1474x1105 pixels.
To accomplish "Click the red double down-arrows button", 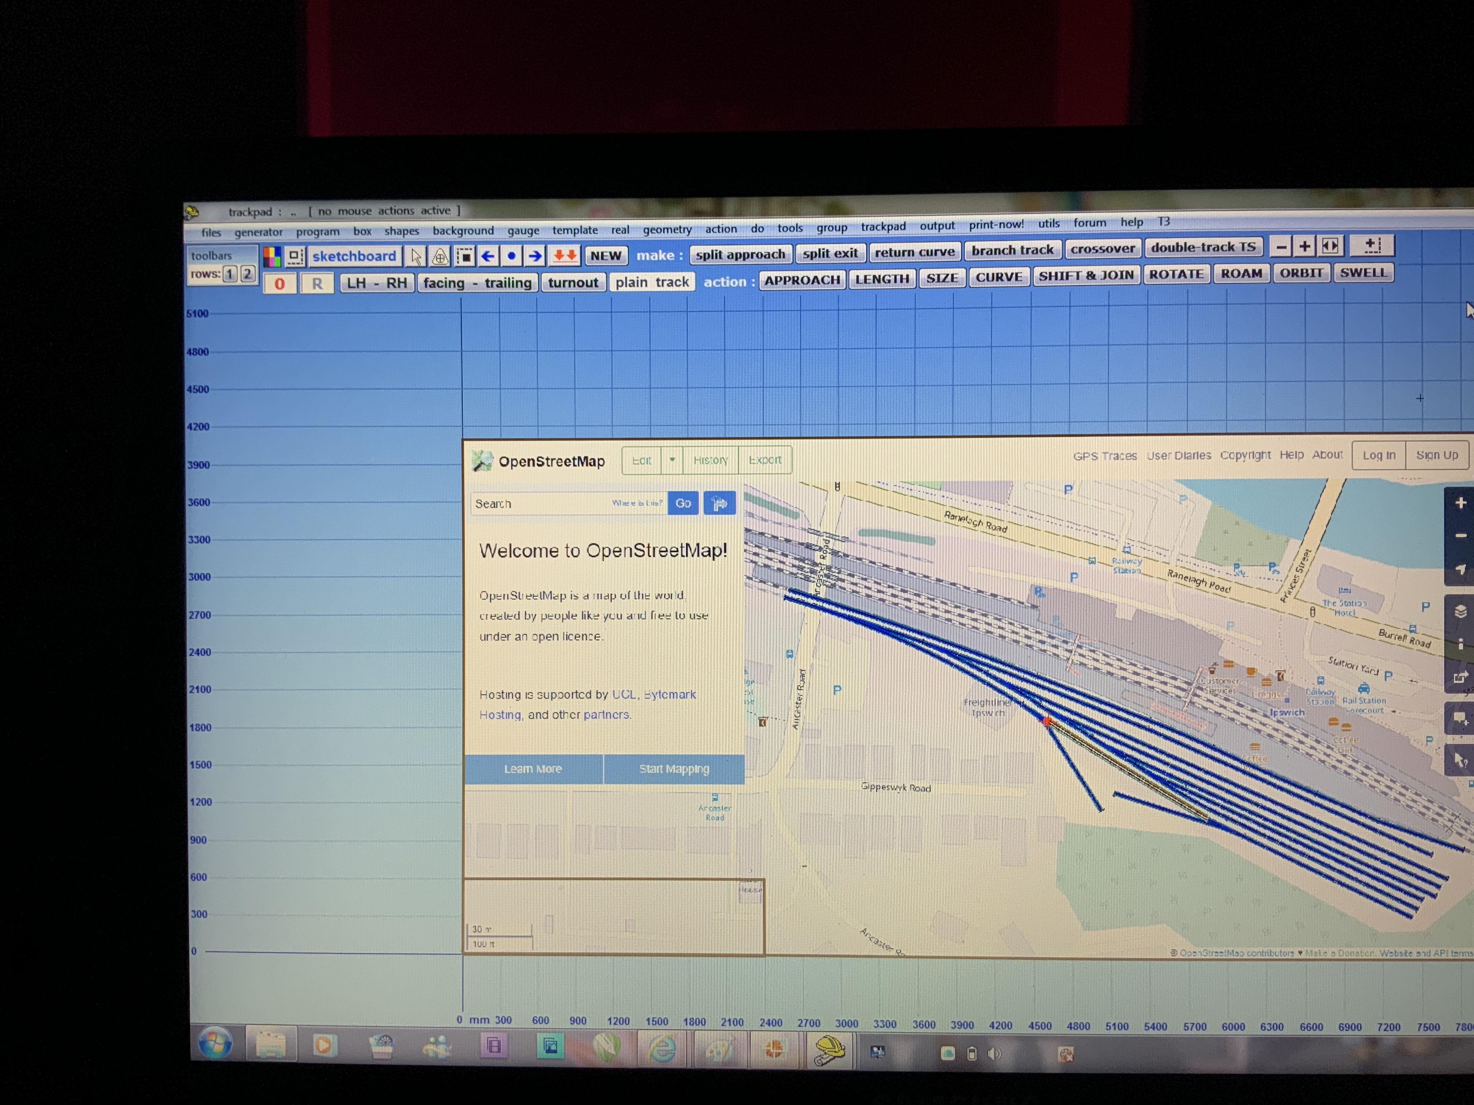I will (565, 255).
